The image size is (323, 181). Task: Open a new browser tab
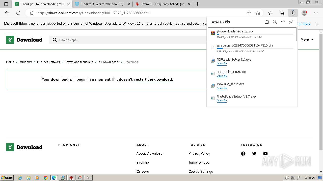(x=198, y=4)
